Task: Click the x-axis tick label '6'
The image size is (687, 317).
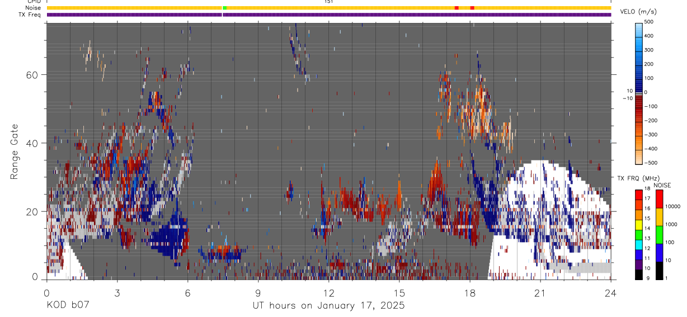Action: pos(187,292)
